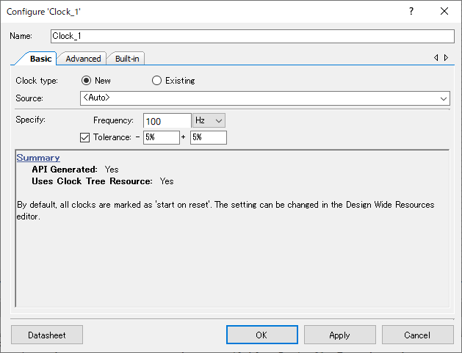The height and width of the screenshot is (353, 462).
Task: Close the Configure Clock_1 dialog
Action: click(x=444, y=11)
